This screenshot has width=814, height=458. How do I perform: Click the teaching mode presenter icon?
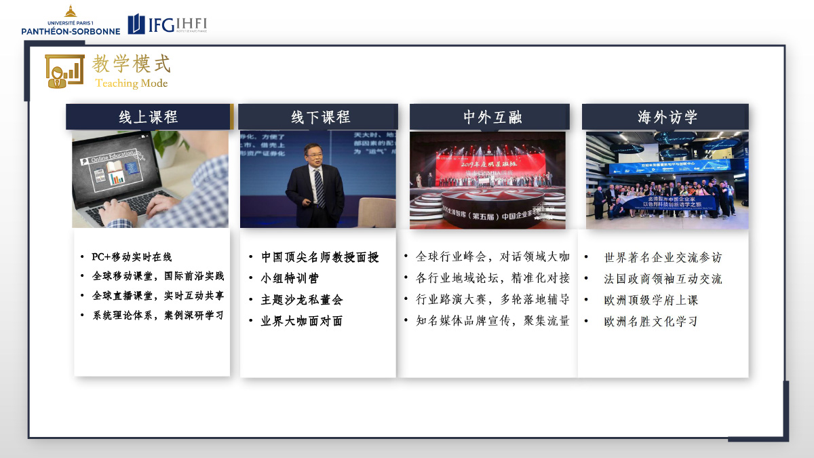click(64, 71)
